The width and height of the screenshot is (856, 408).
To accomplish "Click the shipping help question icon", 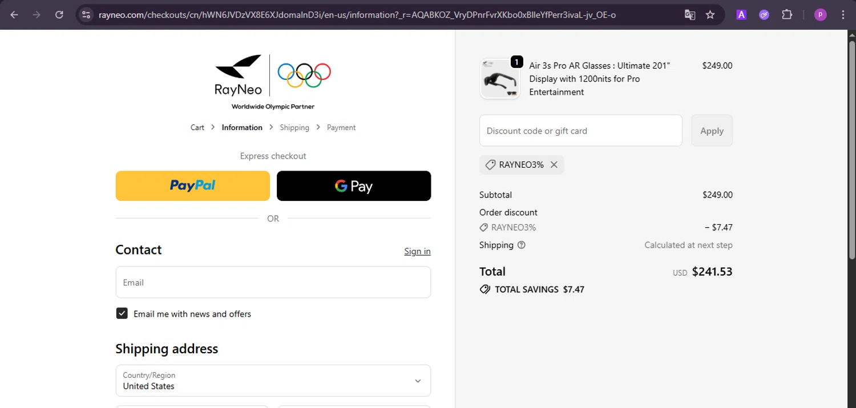I will tap(521, 245).
